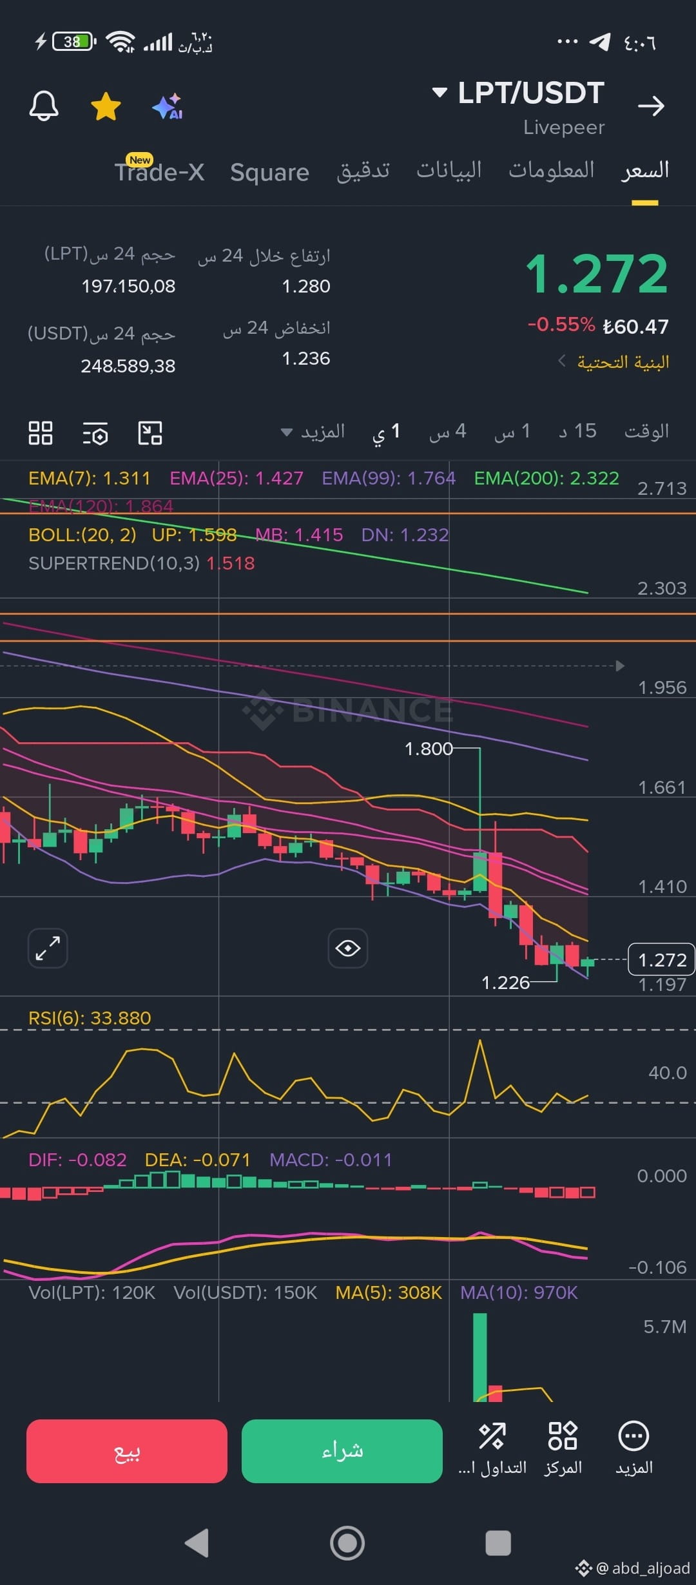Open المركز hub shortcut

pos(563,1448)
